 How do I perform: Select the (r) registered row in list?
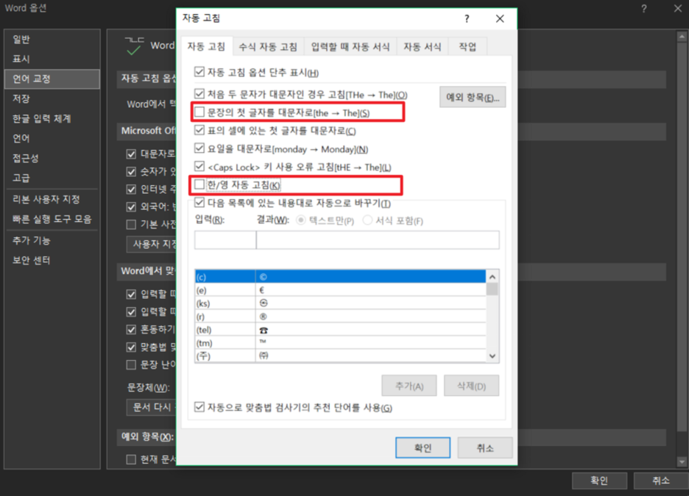point(340,316)
